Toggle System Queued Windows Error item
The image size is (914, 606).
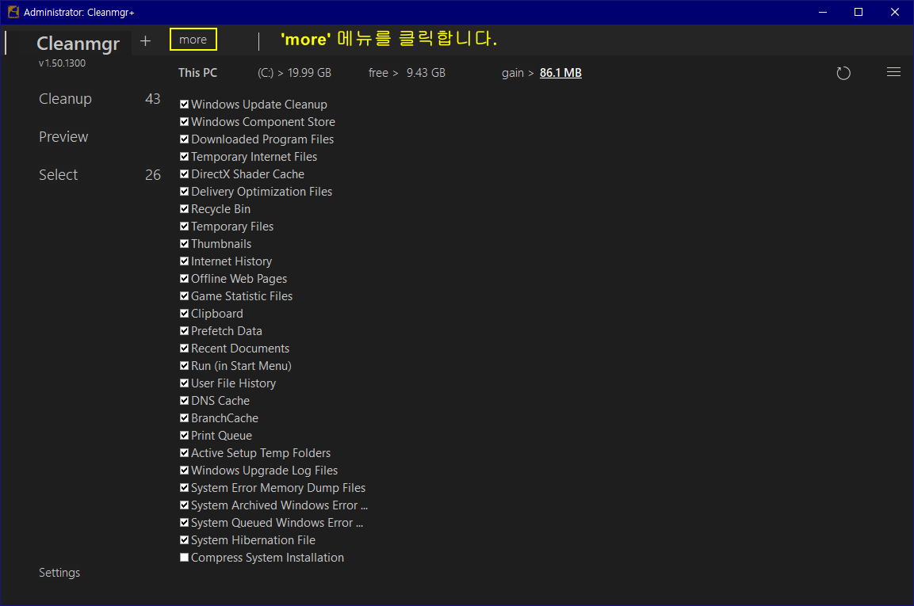click(x=184, y=523)
